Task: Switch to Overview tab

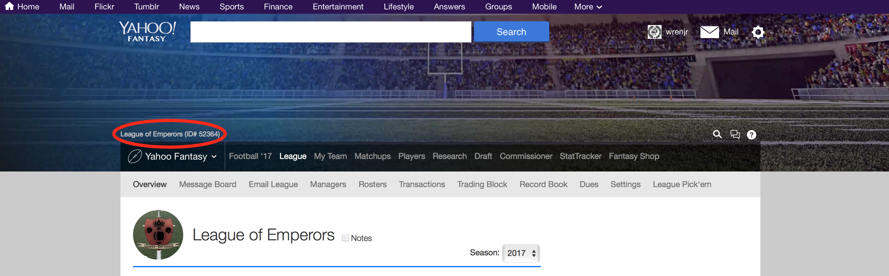Action: (x=149, y=184)
